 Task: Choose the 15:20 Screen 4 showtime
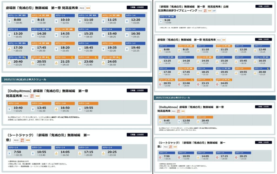pyautogui.click(x=224, y=60)
